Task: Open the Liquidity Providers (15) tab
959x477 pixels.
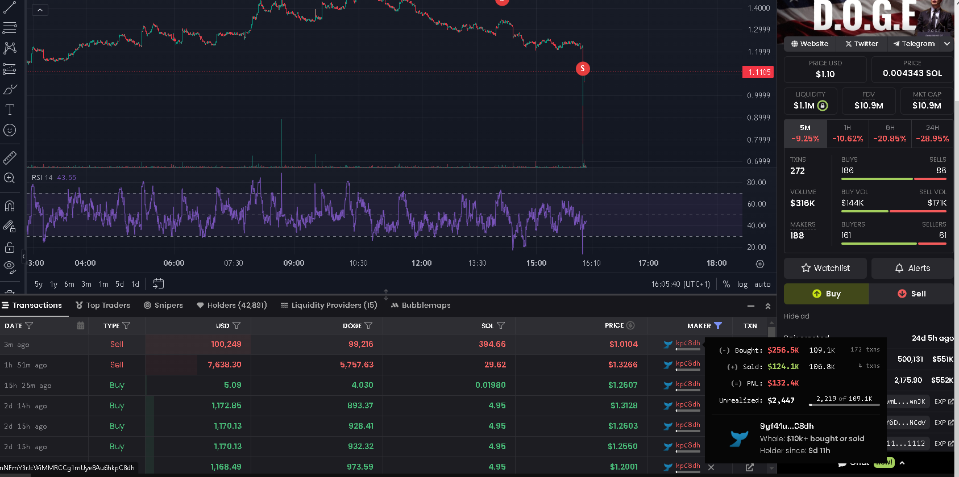Action: [329, 305]
